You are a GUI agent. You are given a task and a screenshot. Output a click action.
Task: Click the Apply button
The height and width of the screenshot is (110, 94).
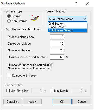(x=32, y=102)
